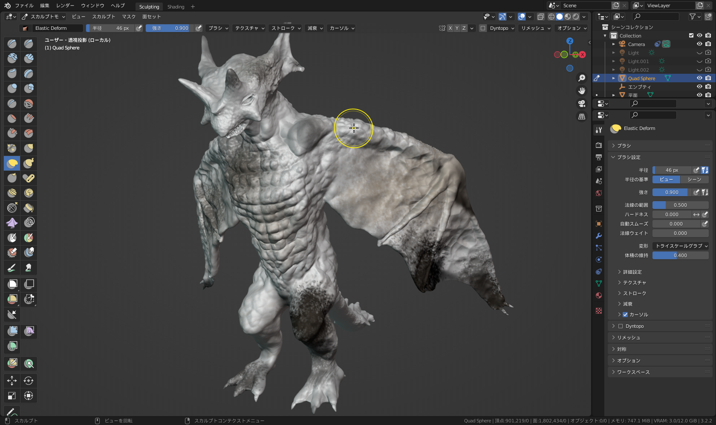Open the 変形 トライスケールグラブ dropdown
716x425 pixels.
click(x=681, y=246)
